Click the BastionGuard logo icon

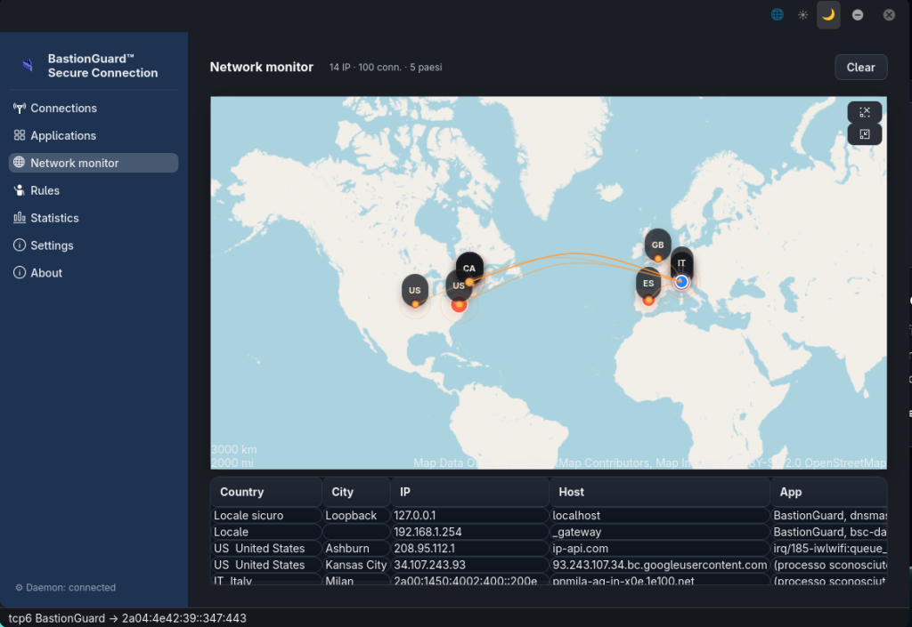click(28, 65)
